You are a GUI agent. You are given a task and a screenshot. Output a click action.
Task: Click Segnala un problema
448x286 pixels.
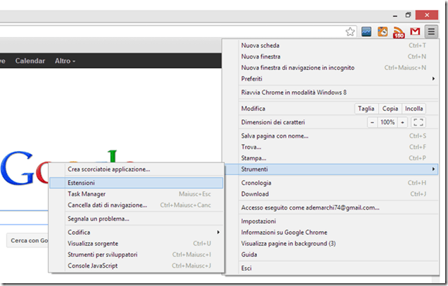click(137, 219)
